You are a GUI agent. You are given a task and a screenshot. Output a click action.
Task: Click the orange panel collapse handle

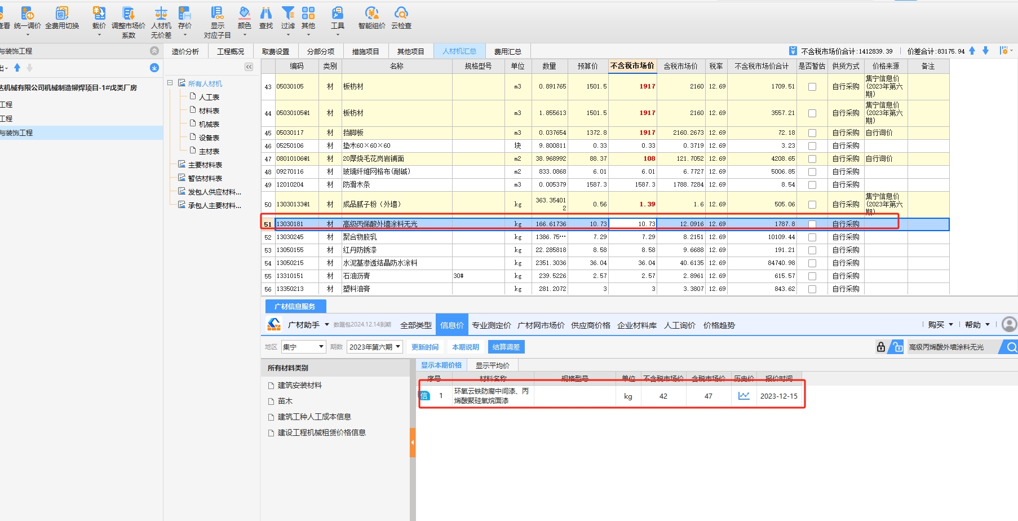tap(413, 443)
